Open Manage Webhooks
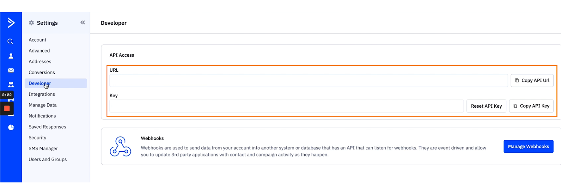Screen dimensions: 561x195 point(528,146)
